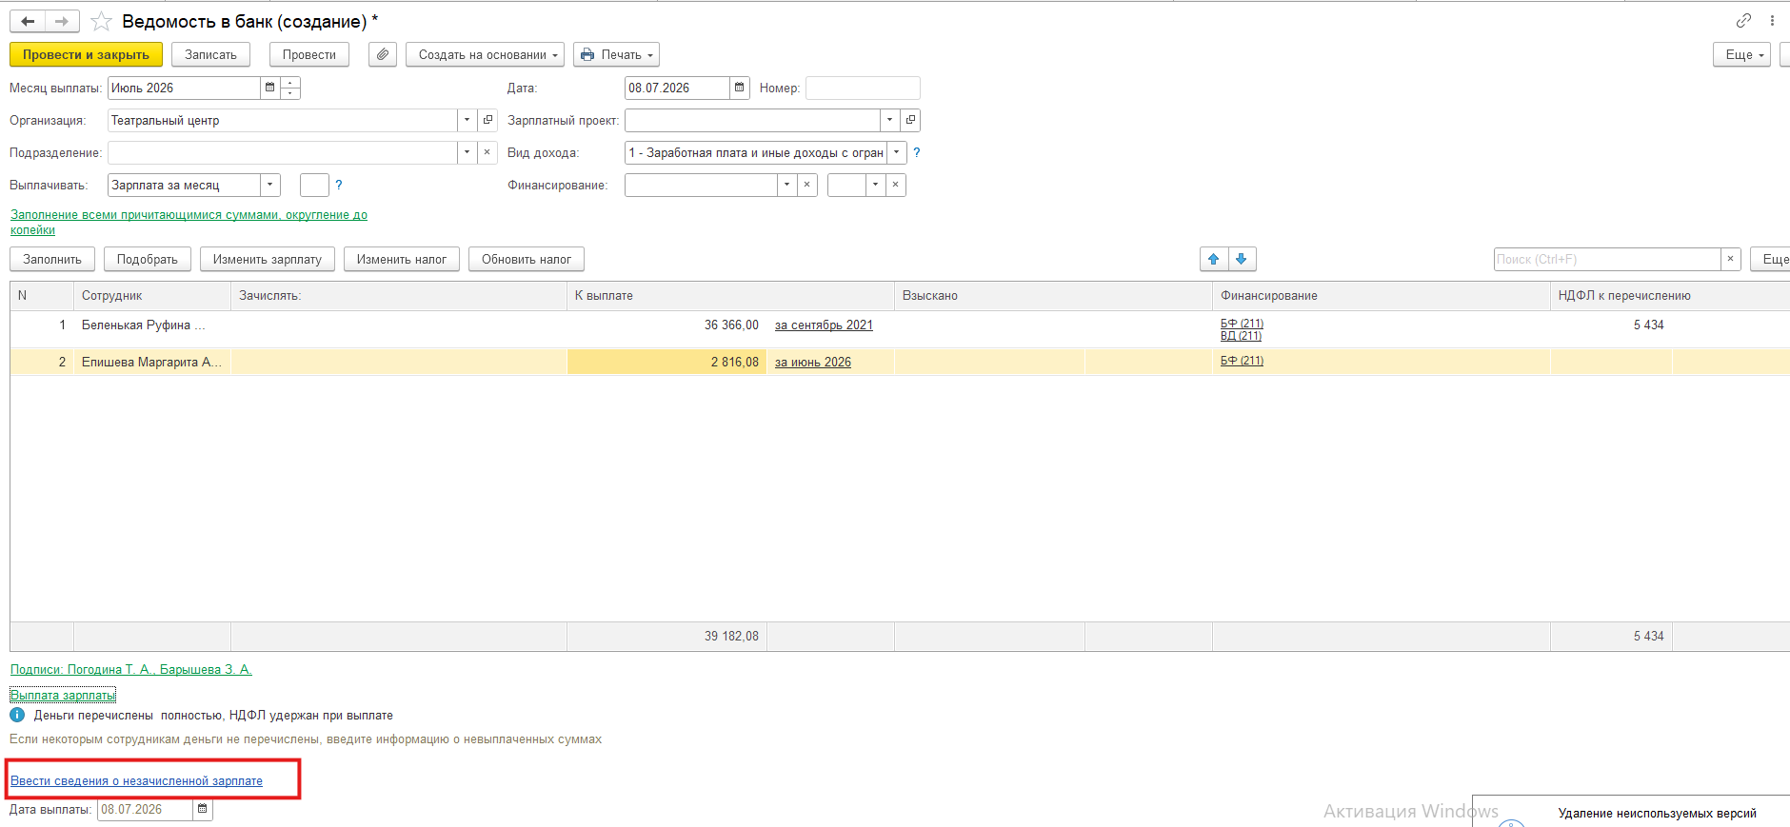Clear the table search field
This screenshot has width=1790, height=827.
1731,259
